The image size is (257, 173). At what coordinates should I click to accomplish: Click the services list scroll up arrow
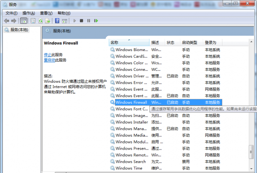point(251,42)
